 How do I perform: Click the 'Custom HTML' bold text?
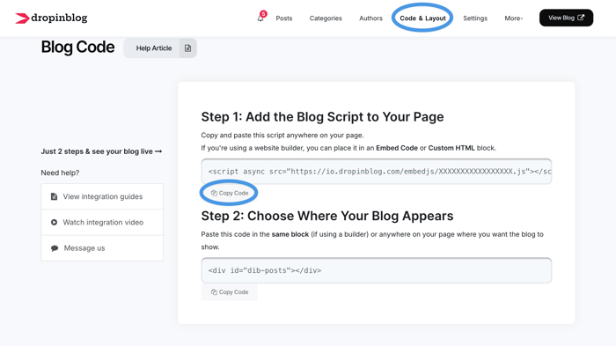[451, 148]
